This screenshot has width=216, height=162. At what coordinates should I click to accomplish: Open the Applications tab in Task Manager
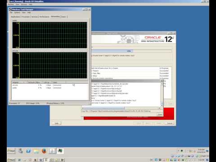(x=15, y=17)
